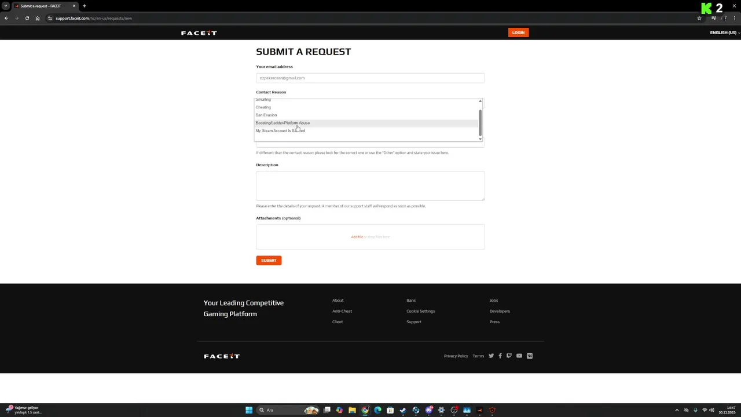741x417 pixels.
Task: Select Cheating as contact reason
Action: click(367, 107)
